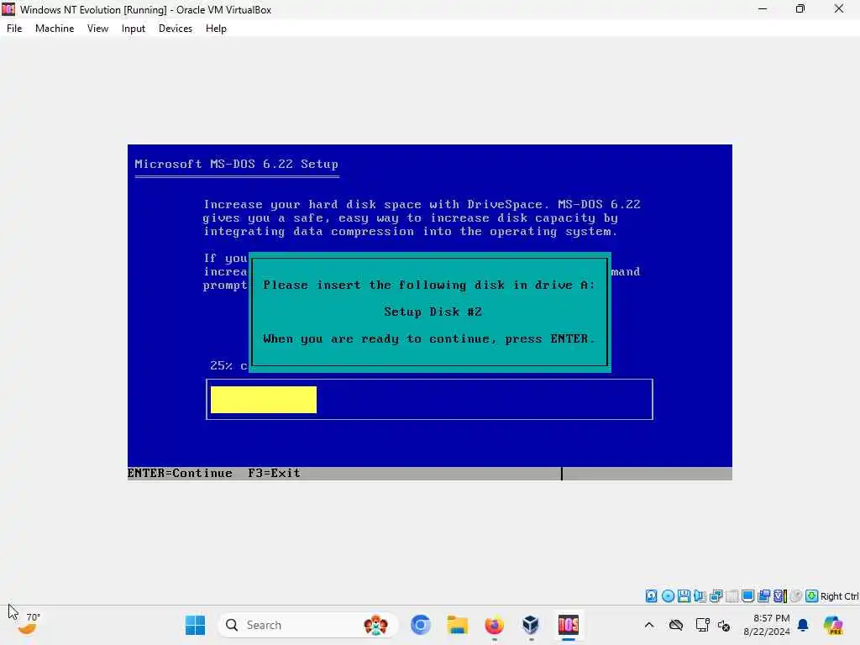Open the Windows Start menu
860x645 pixels.
(195, 625)
